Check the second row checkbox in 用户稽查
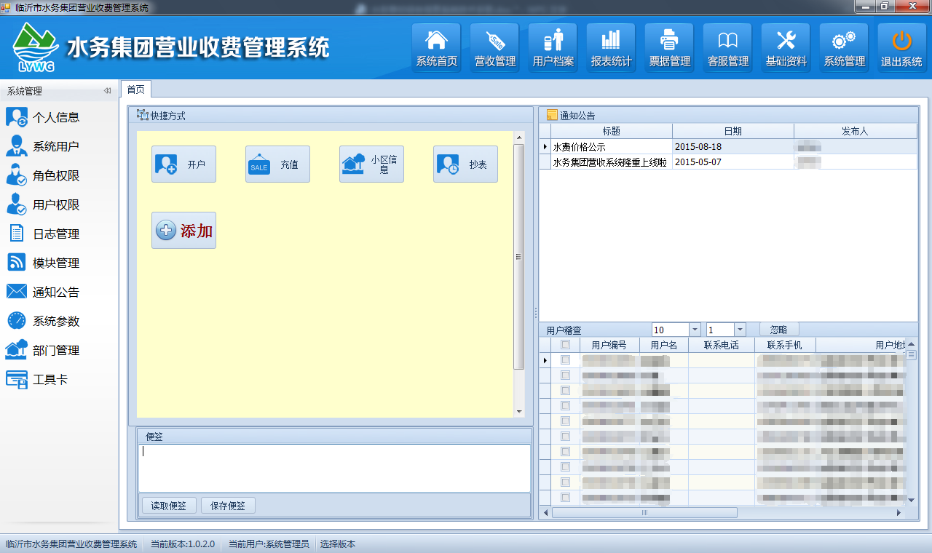The height and width of the screenshot is (553, 932). [x=566, y=375]
